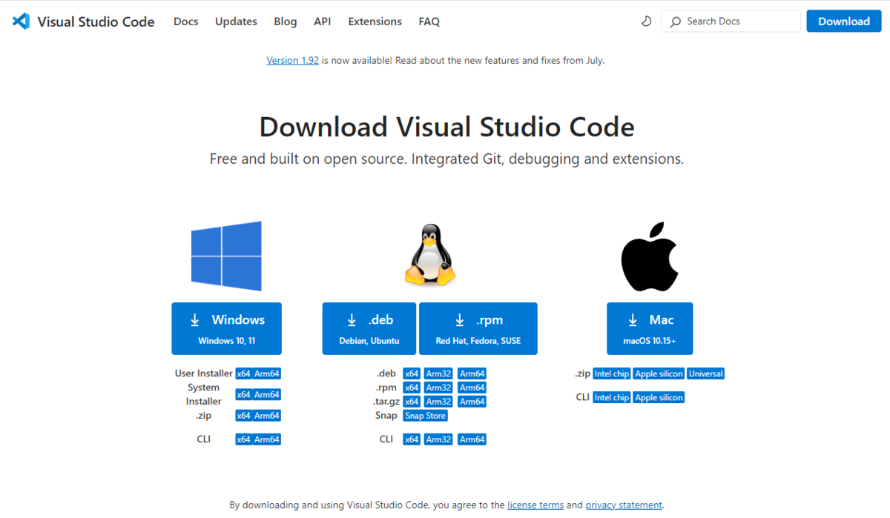Select Arm64 for Windows System Installer
The image size is (890, 518).
click(267, 395)
